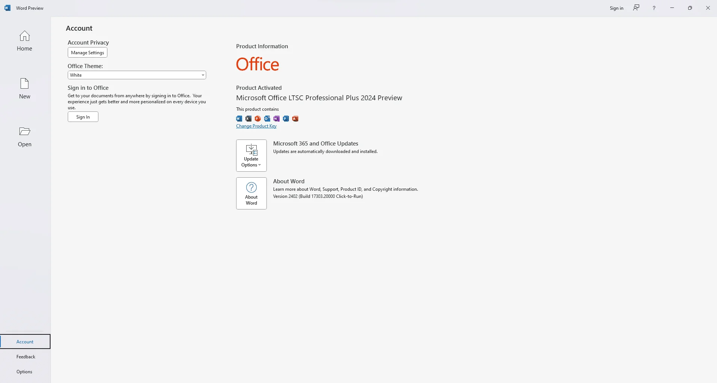
Task: Click the 'Office Theme:' label
Action: click(85, 66)
